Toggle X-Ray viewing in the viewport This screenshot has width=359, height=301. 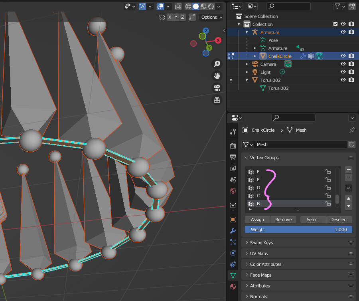tap(178, 6)
